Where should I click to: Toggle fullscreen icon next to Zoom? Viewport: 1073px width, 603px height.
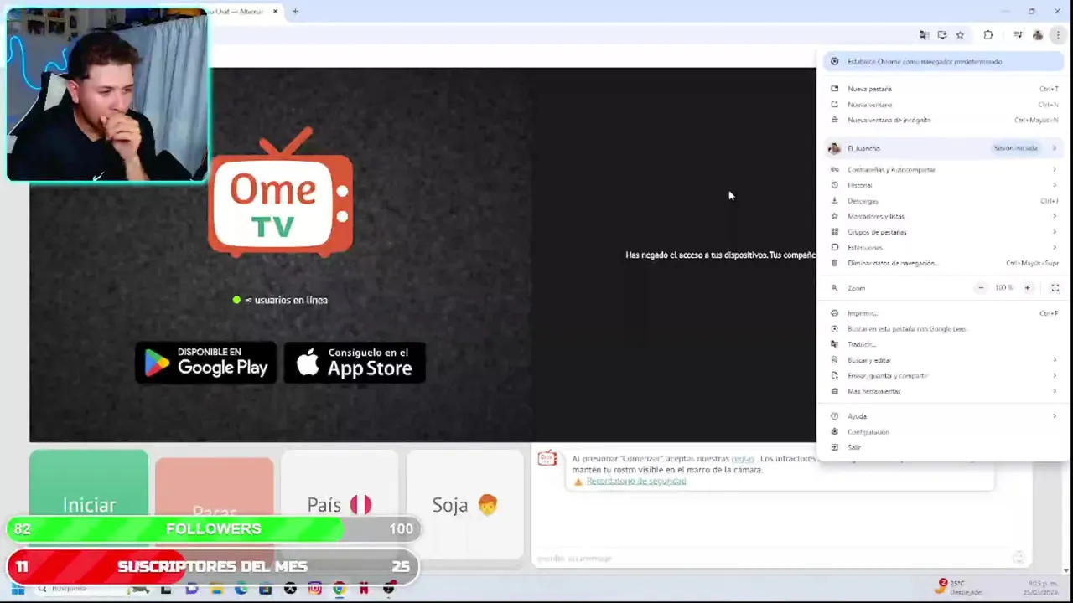pos(1055,288)
